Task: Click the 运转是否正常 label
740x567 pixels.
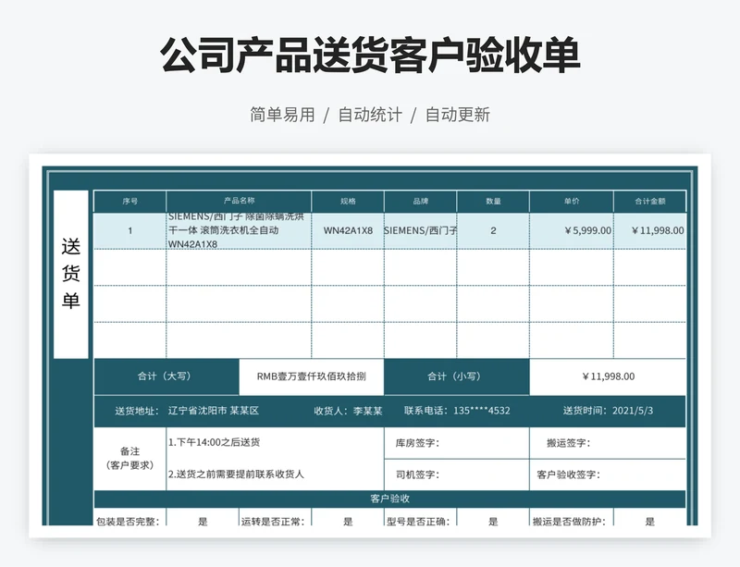Action: pyautogui.click(x=273, y=522)
